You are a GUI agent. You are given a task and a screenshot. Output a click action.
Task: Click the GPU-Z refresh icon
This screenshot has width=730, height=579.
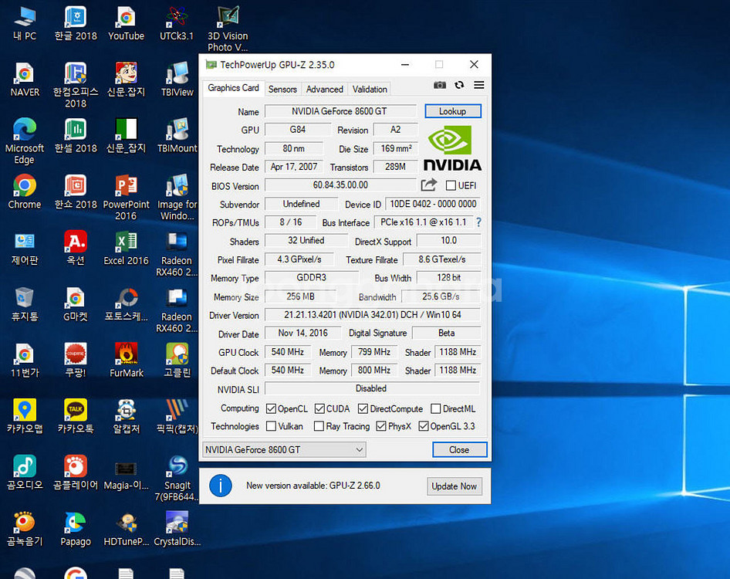point(459,85)
